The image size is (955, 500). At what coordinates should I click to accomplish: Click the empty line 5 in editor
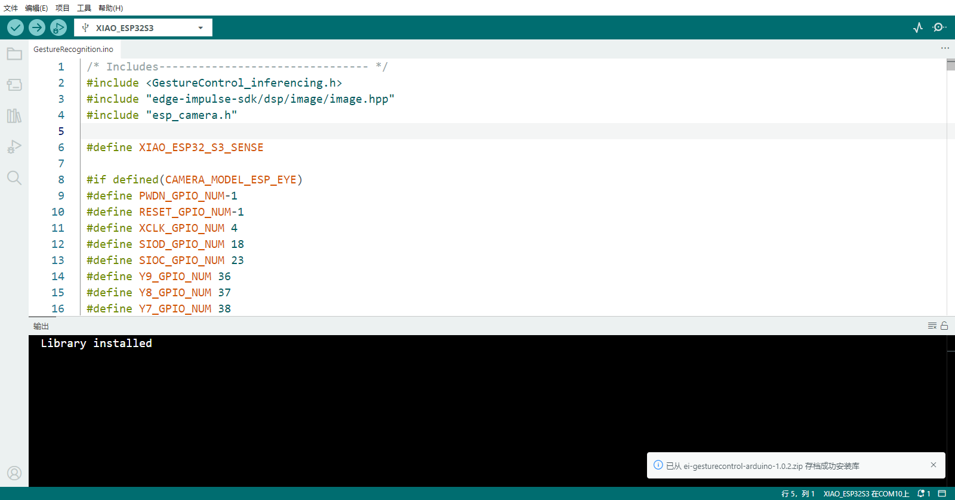(x=513, y=131)
